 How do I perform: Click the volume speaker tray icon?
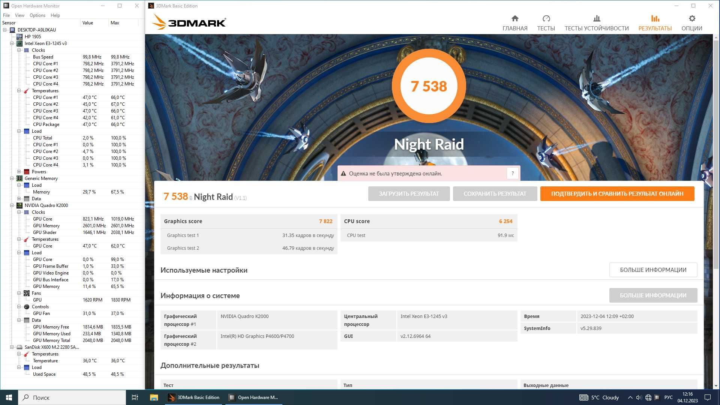coord(639,397)
